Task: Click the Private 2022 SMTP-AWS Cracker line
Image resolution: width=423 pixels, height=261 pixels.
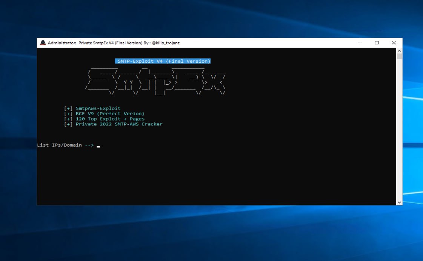Action: coord(119,124)
